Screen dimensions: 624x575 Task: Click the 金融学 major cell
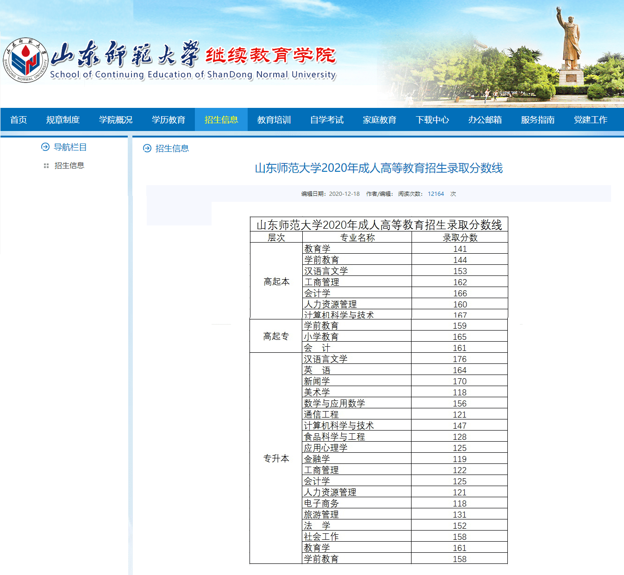click(357, 459)
